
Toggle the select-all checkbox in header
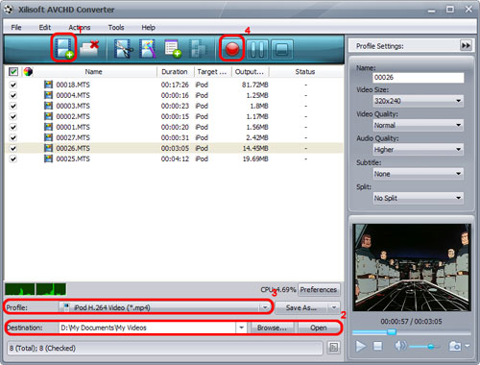tap(13, 71)
